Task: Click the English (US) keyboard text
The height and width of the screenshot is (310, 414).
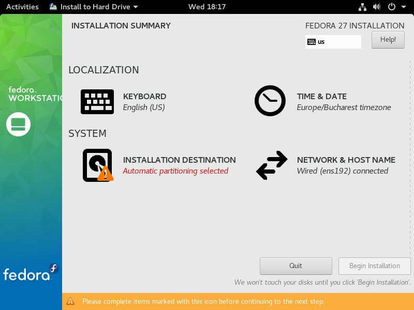Action: click(x=144, y=107)
